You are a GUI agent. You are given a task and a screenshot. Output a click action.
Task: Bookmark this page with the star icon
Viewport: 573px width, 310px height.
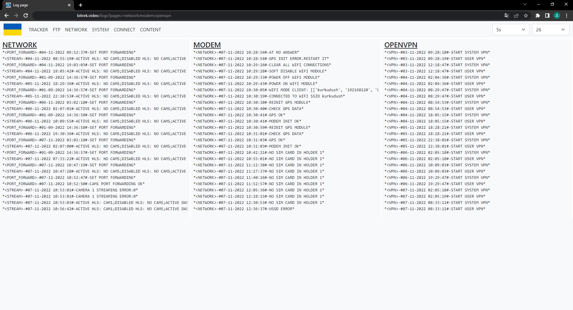tap(526, 15)
